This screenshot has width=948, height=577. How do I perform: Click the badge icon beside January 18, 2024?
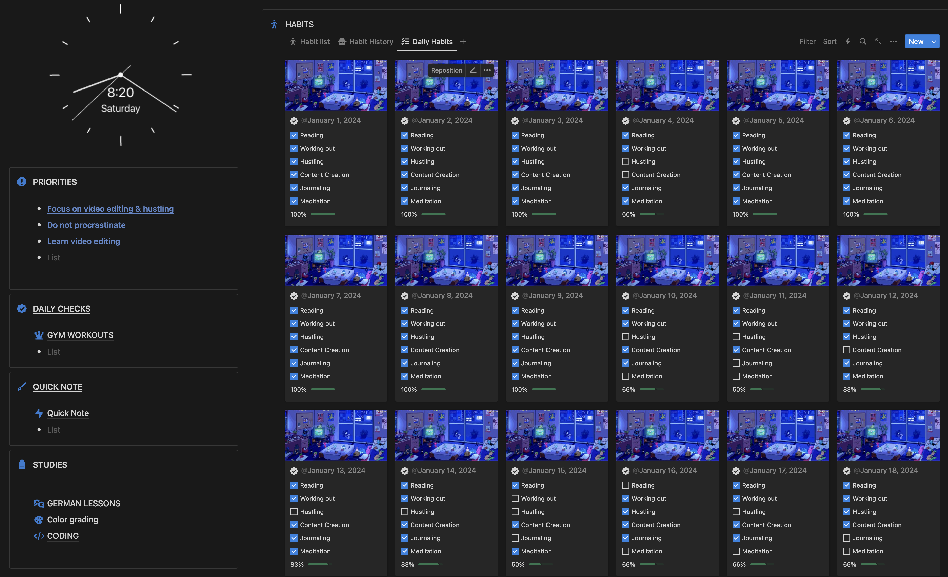[x=846, y=471]
